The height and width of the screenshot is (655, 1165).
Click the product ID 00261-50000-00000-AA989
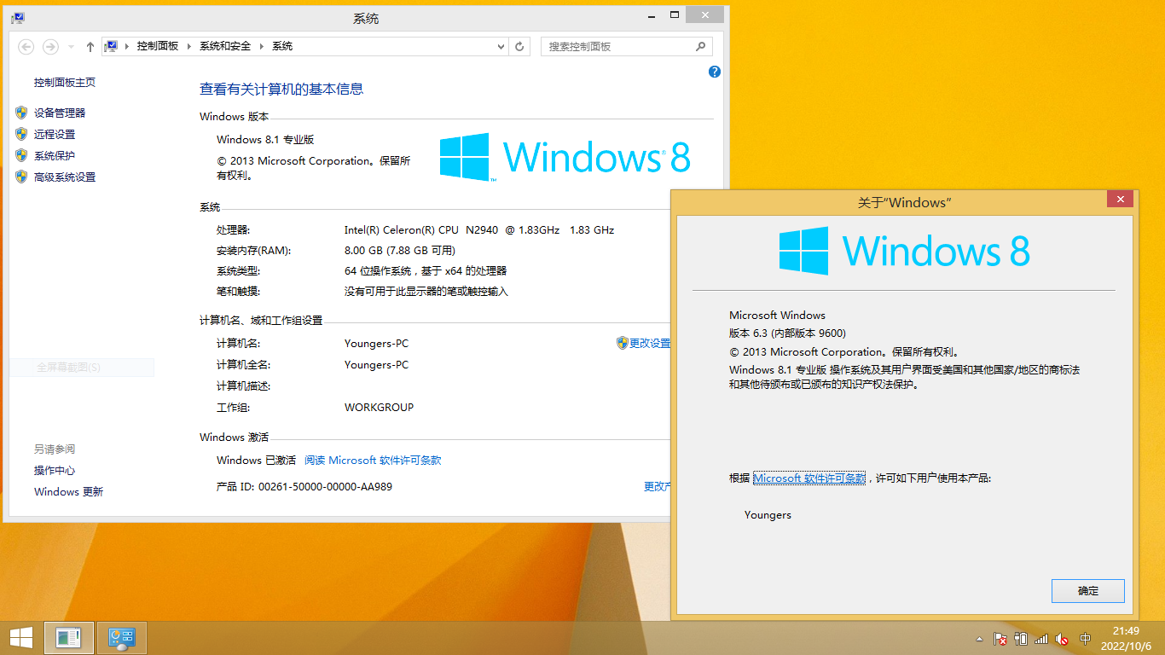pos(325,486)
